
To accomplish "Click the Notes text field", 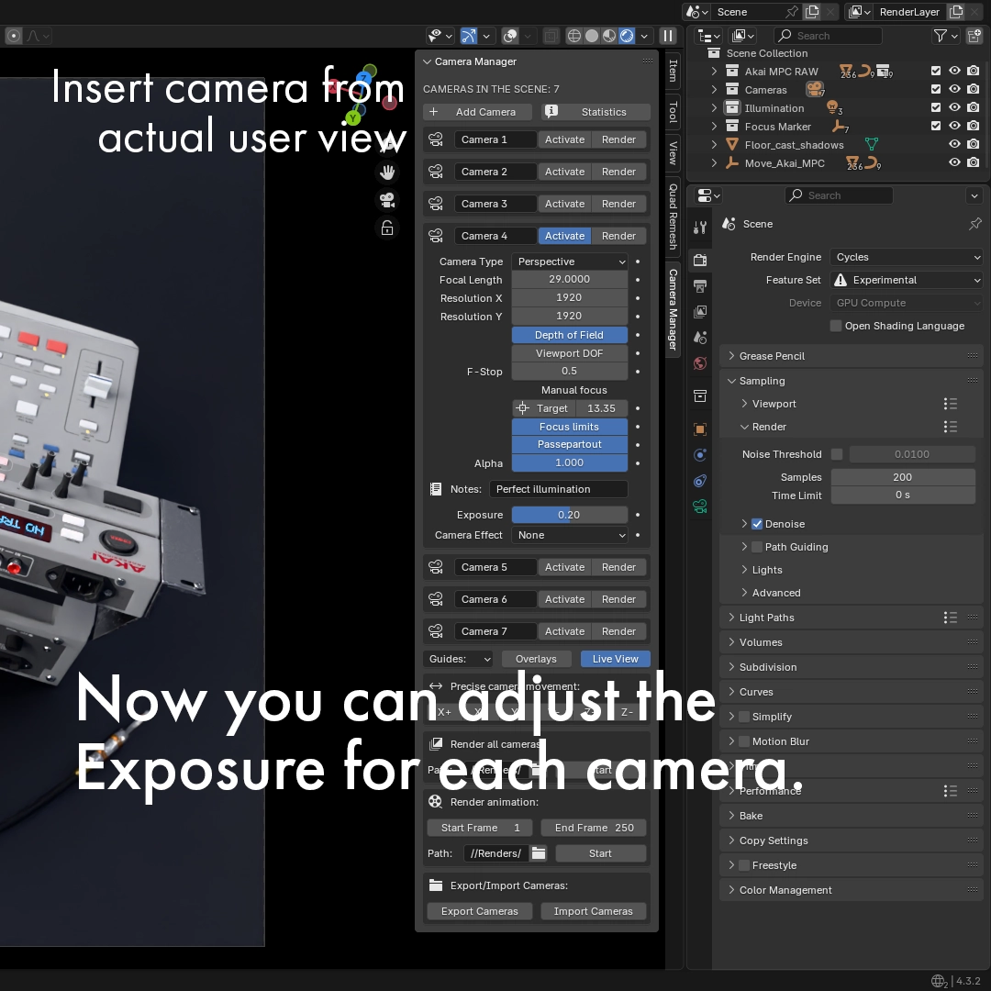I will (559, 489).
